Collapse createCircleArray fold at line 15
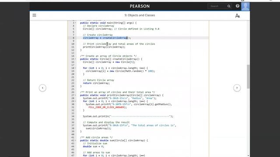The image size is (280, 157). pos(75,59)
